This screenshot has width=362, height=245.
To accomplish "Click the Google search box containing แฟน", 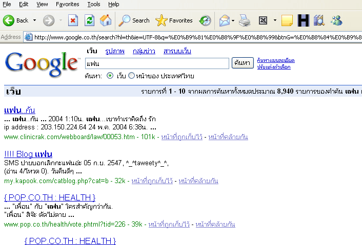I will [x=157, y=63].
